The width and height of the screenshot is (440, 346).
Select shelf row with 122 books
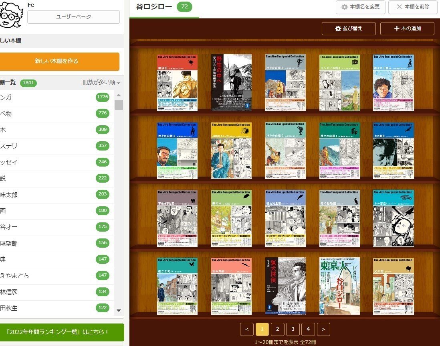click(x=57, y=308)
